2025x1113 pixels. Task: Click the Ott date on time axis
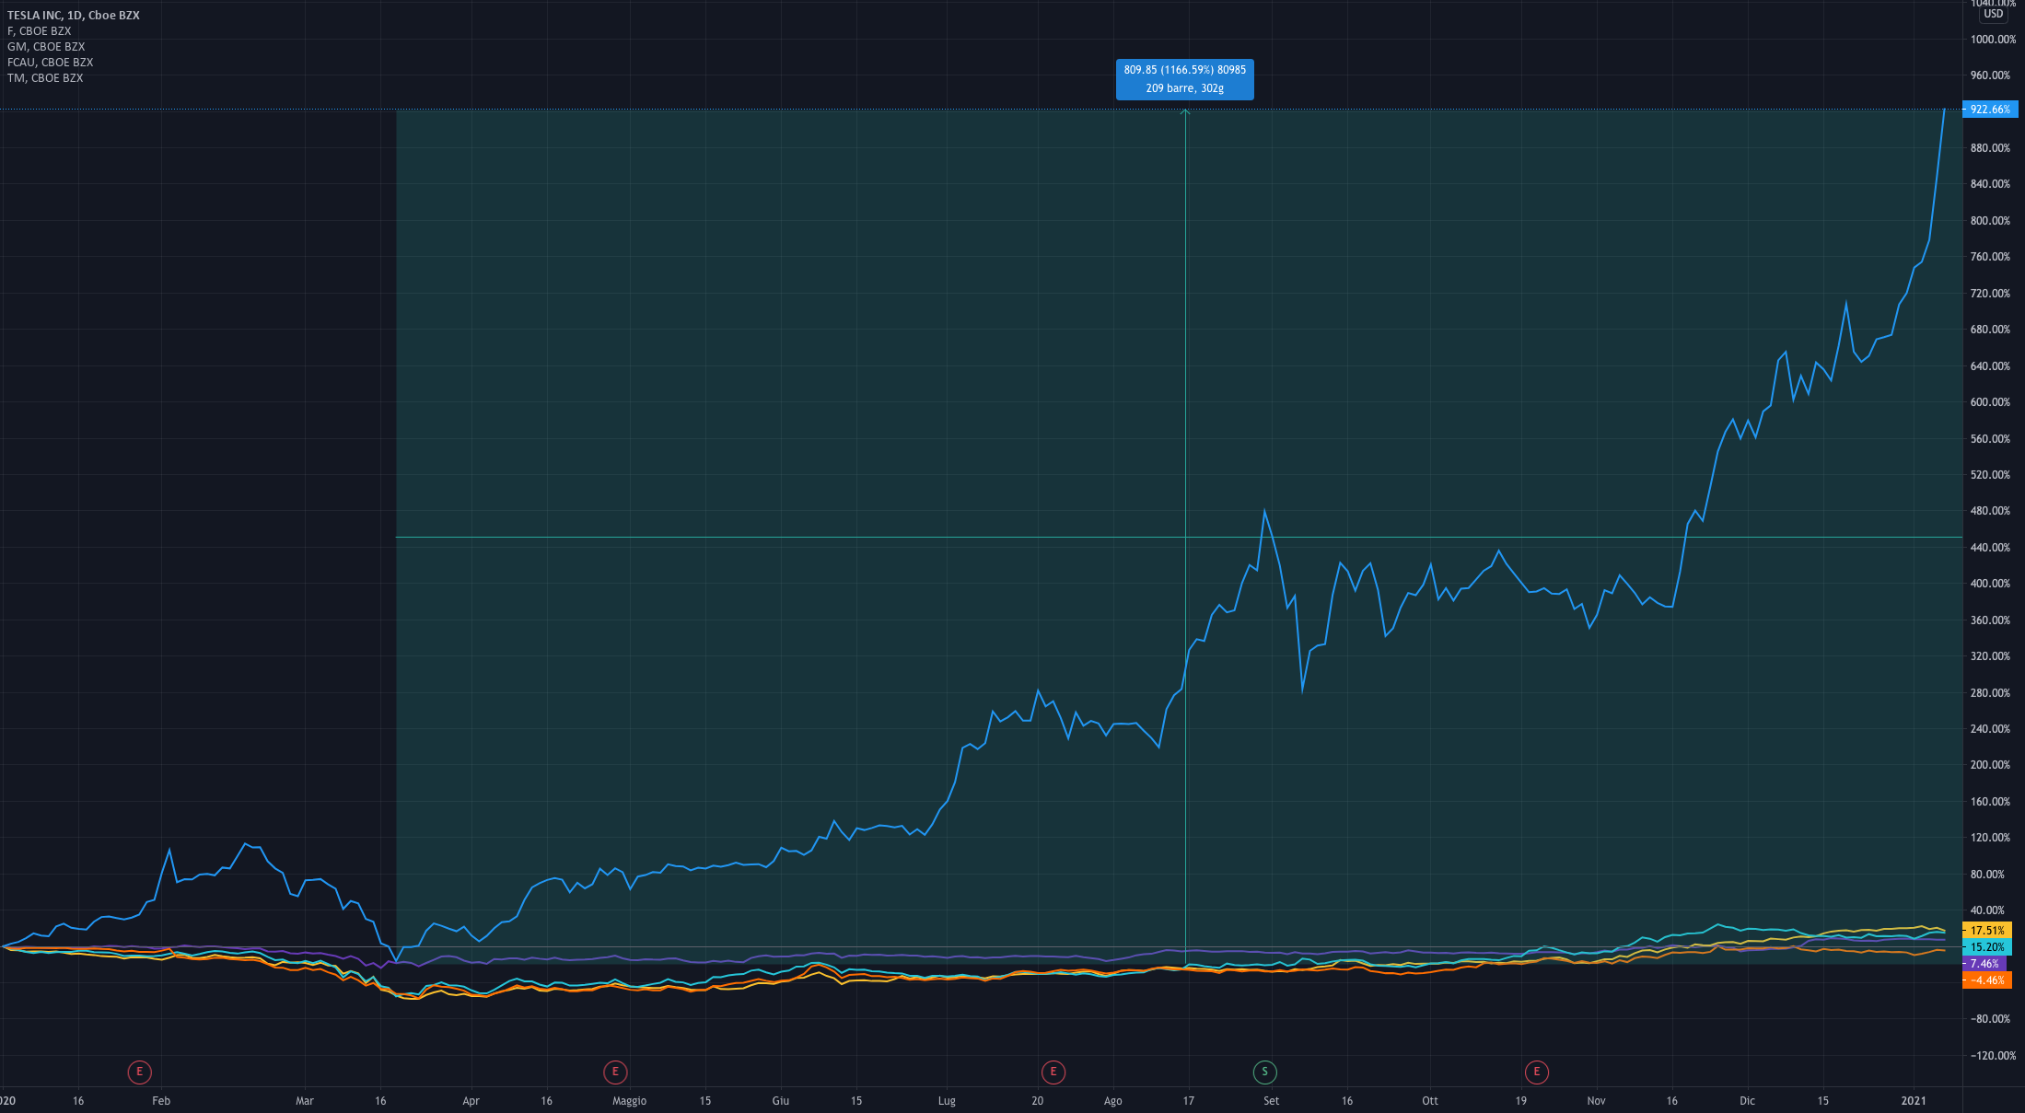(x=1430, y=1101)
